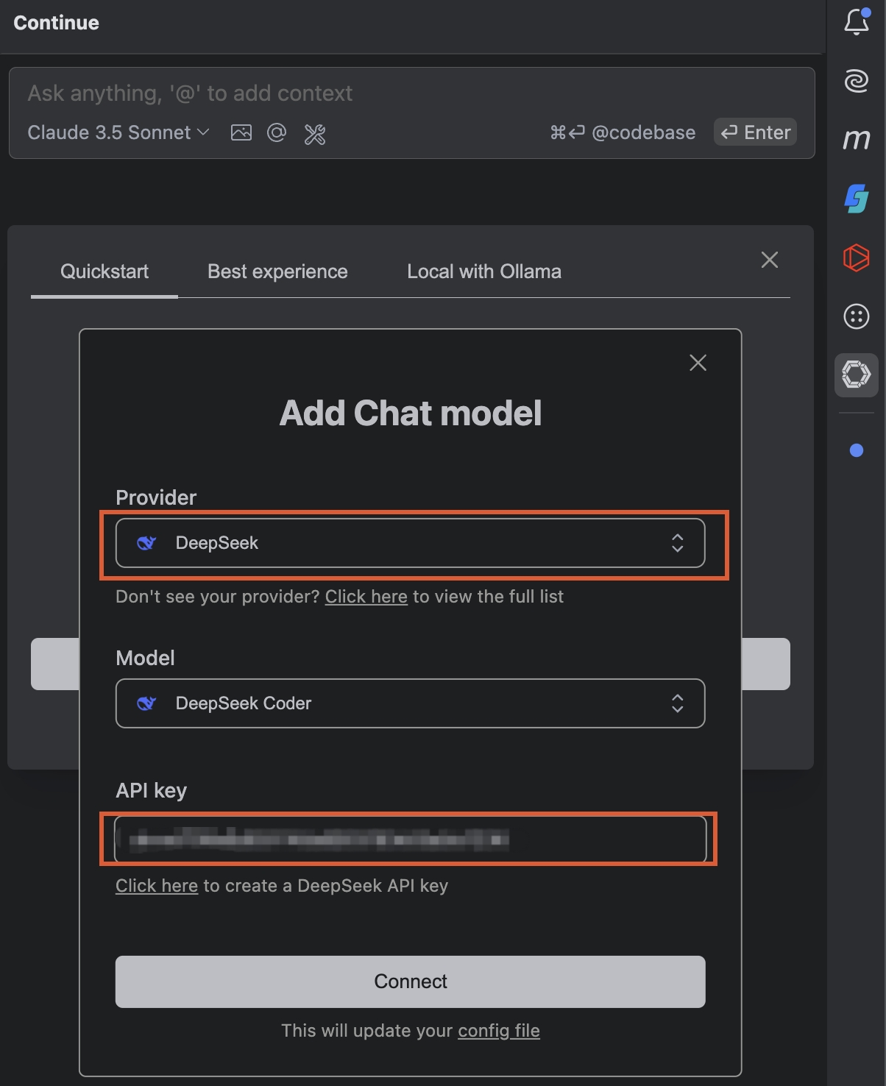Switch to the Quickstart tab
The width and height of the screenshot is (886, 1086).
coord(104,271)
